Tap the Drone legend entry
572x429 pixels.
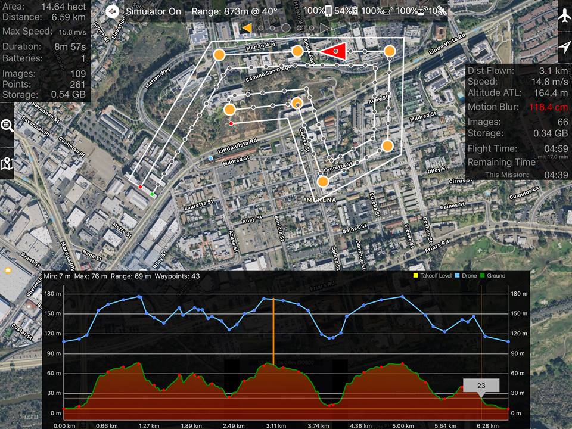[466, 276]
